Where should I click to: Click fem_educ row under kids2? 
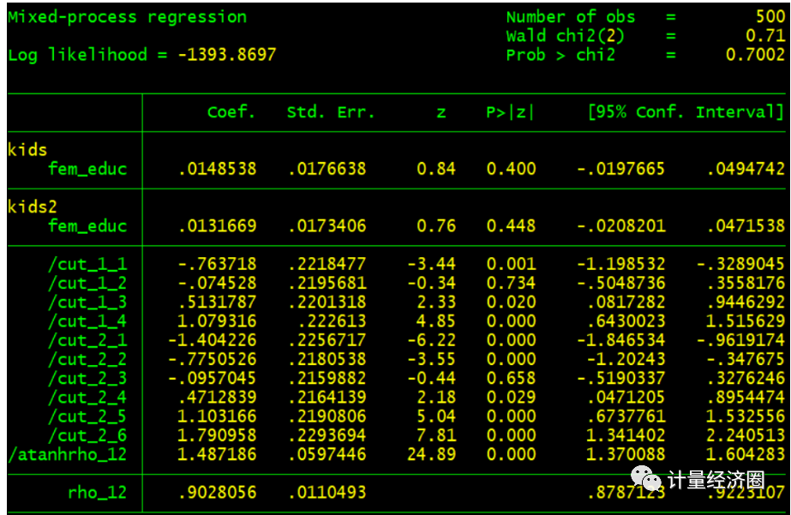[87, 226]
